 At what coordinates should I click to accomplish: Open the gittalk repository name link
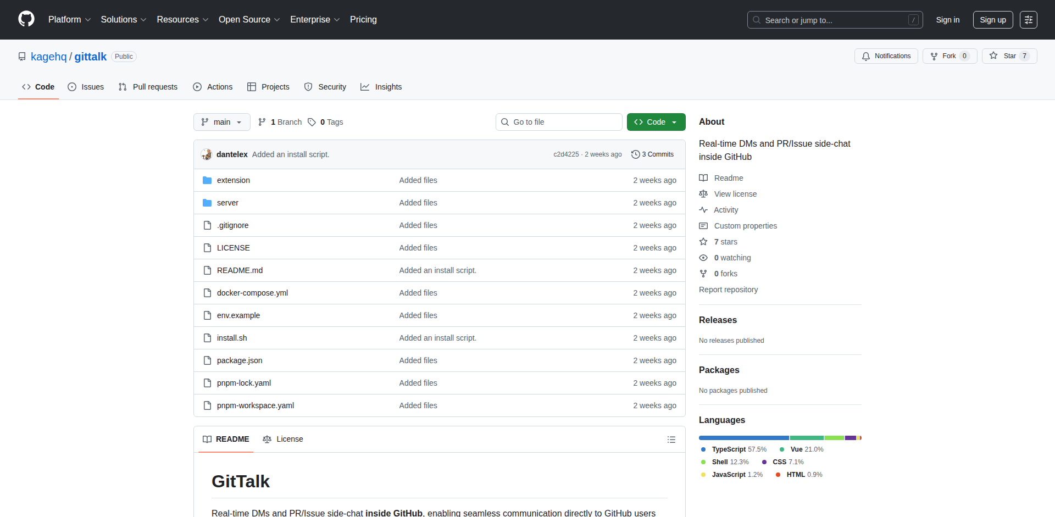(91, 57)
